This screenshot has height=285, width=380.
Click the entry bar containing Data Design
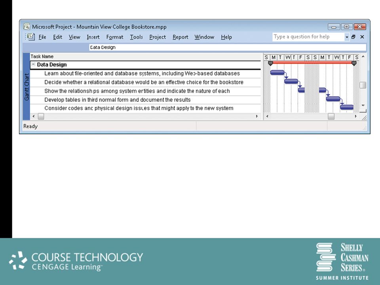click(228, 47)
